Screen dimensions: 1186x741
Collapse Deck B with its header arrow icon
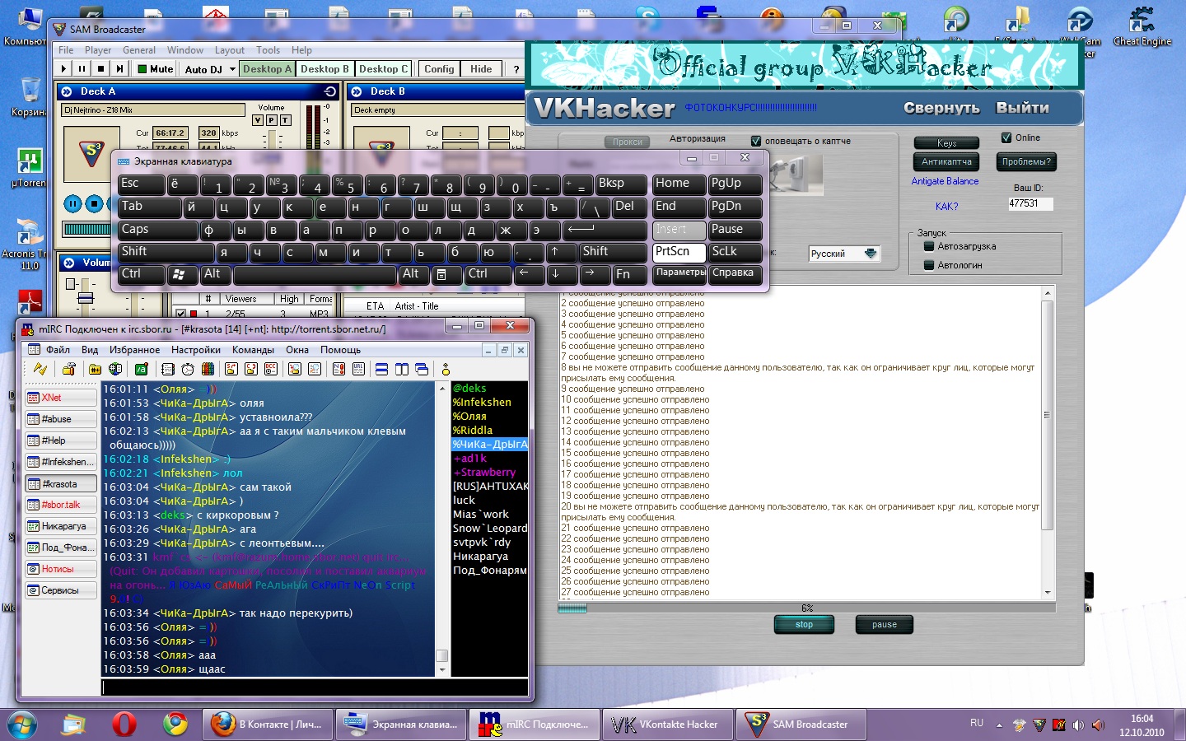pyautogui.click(x=357, y=91)
